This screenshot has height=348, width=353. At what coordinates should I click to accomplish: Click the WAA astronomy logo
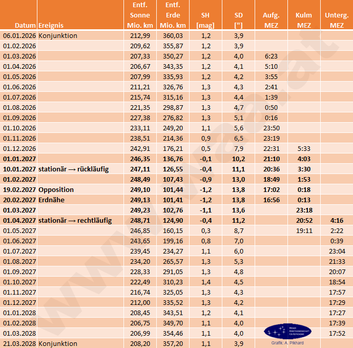pyautogui.click(x=287, y=331)
